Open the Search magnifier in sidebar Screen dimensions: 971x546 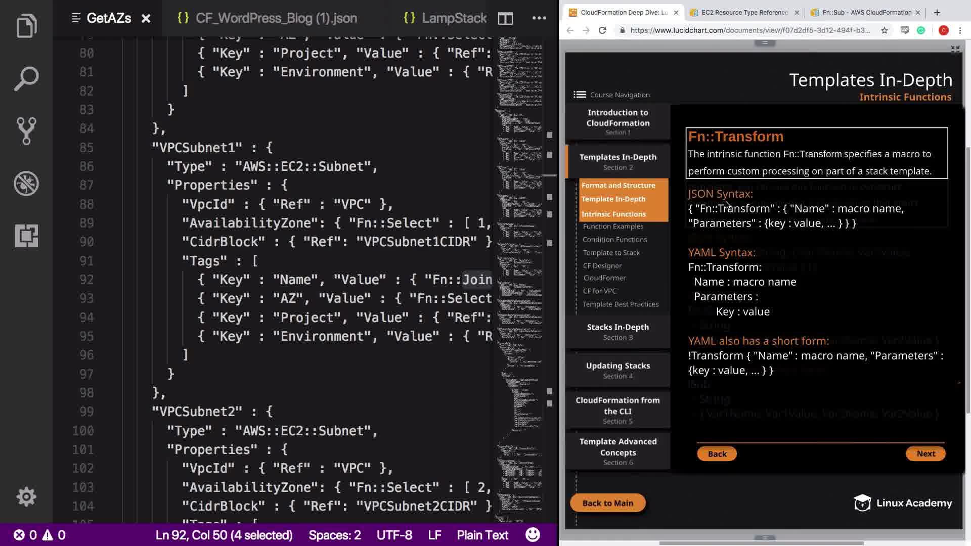tap(26, 78)
